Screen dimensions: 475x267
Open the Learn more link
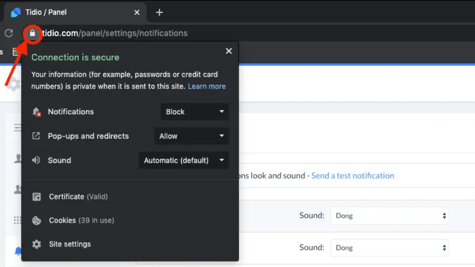tap(207, 86)
